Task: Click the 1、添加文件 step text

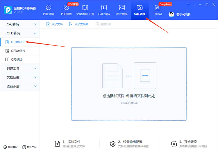Action: 72,142
